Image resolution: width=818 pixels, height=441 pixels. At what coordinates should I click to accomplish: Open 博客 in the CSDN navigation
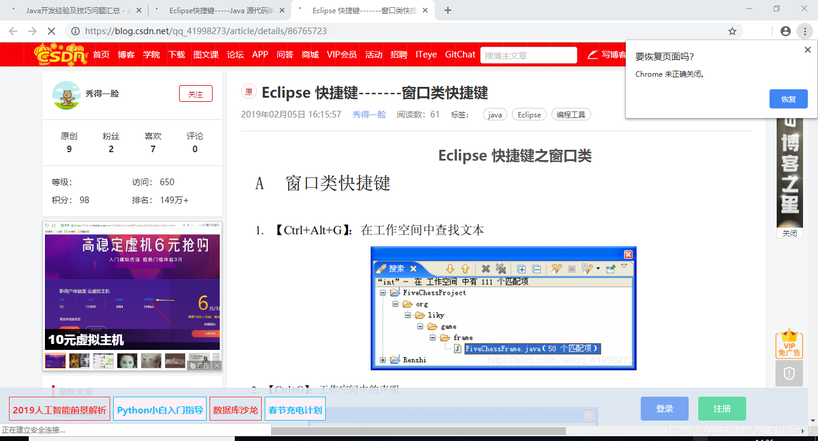tap(126, 55)
